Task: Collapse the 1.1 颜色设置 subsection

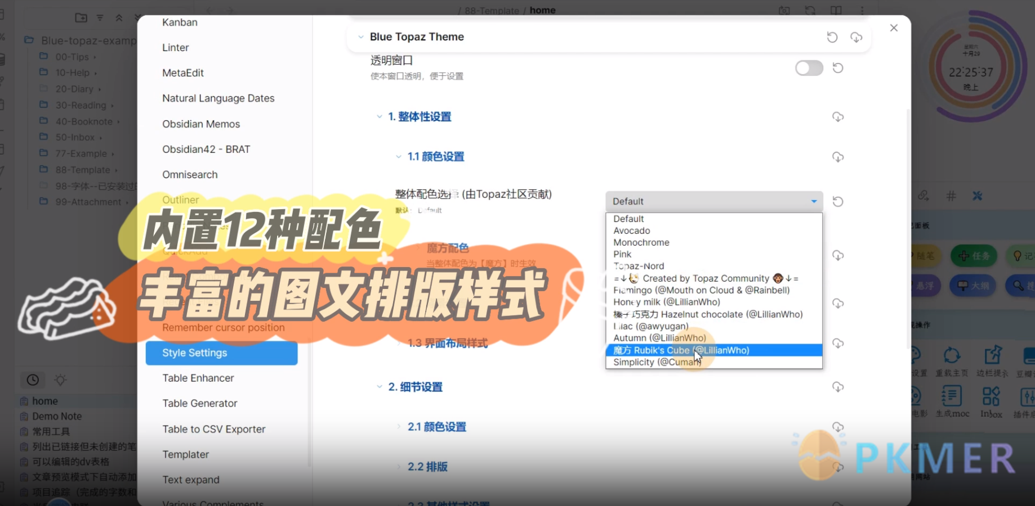Action: (399, 157)
